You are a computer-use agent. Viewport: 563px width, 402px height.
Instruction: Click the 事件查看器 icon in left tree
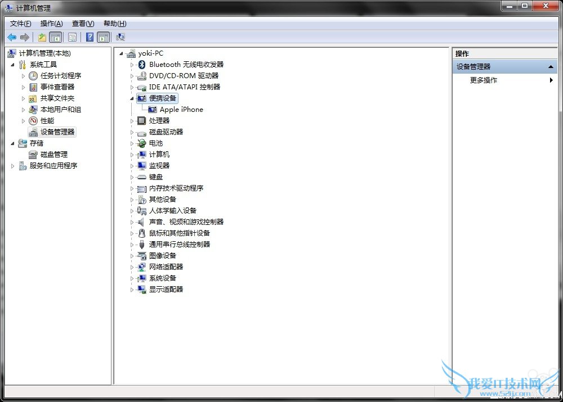tap(33, 87)
